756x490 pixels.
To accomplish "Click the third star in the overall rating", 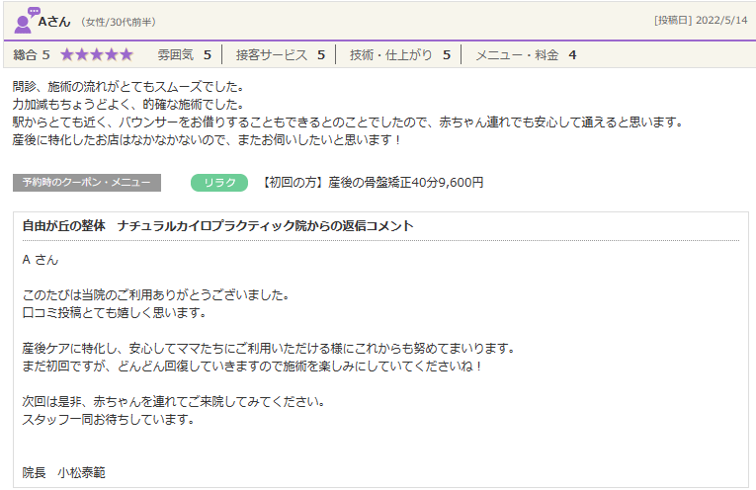I will [x=97, y=55].
